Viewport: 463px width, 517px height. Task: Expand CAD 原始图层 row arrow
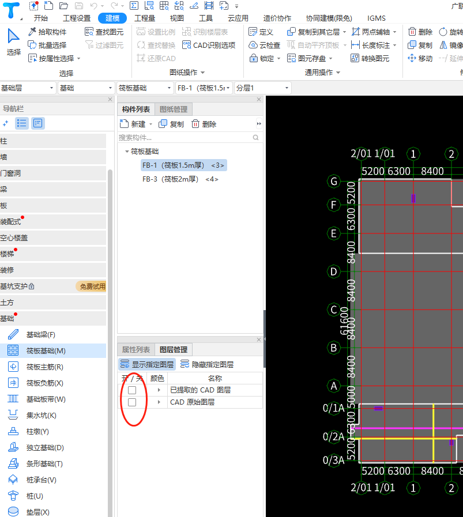click(x=159, y=402)
